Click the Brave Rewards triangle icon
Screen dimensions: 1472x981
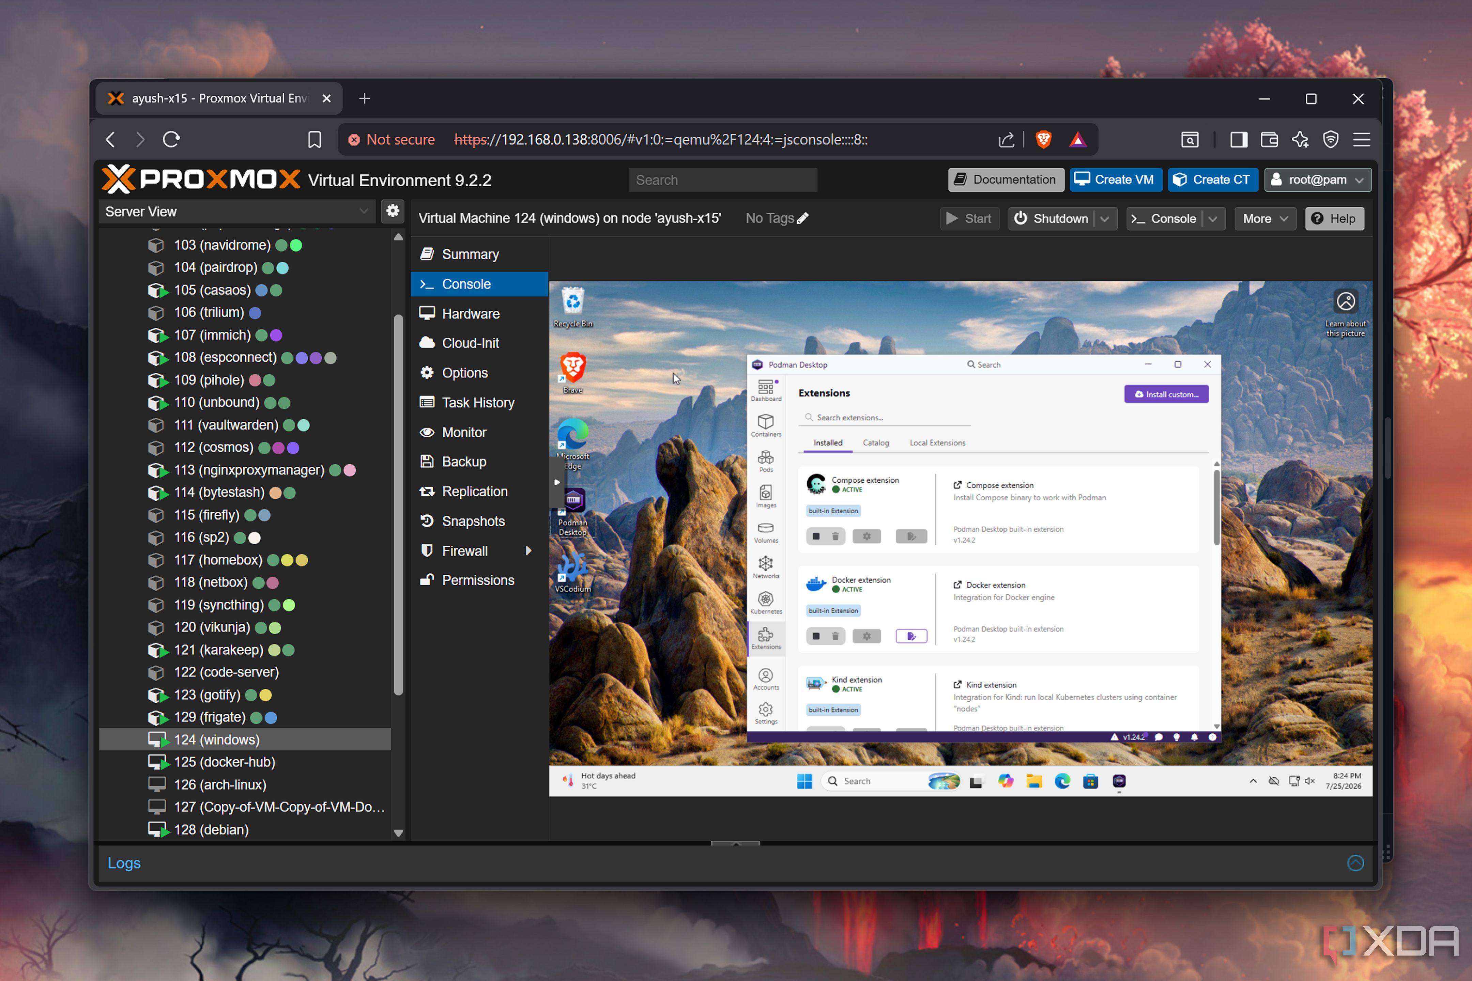coord(1077,139)
